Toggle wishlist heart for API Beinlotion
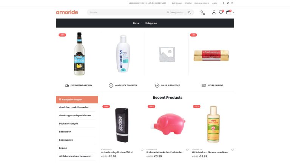The height and width of the screenshot is (163, 290). [233, 150]
